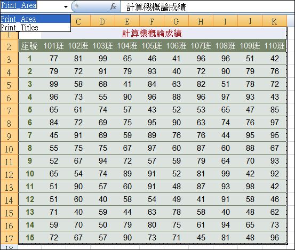Viewport: 295px width, 250px height.
Task: Select row 17 header
Action: click(9, 238)
